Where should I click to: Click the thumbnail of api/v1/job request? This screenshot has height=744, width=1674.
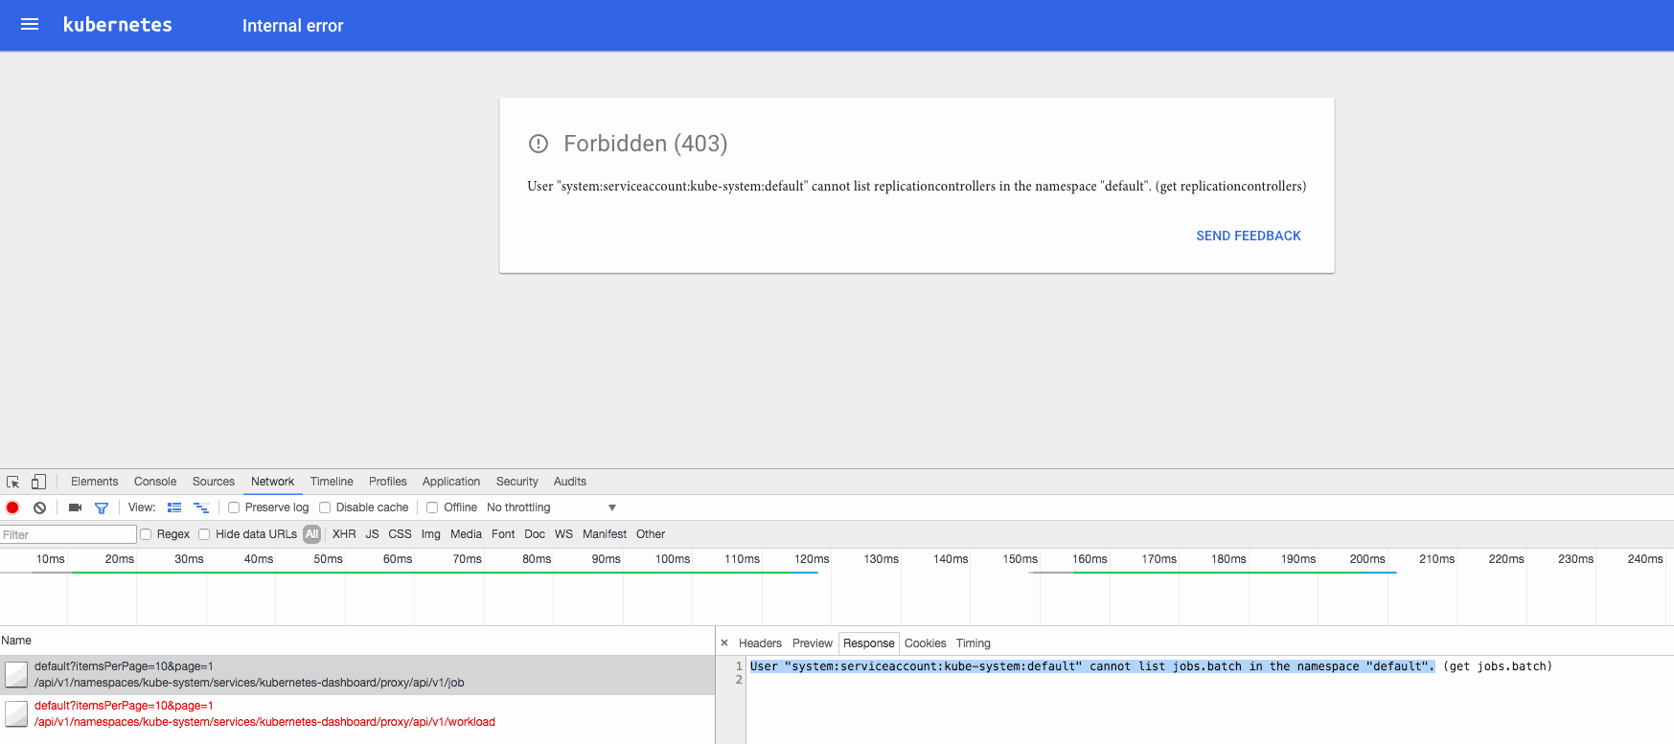16,674
